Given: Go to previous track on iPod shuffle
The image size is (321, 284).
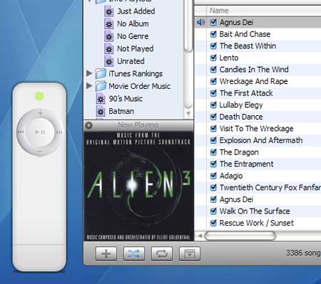Looking at the screenshot, I should [x=21, y=132].
